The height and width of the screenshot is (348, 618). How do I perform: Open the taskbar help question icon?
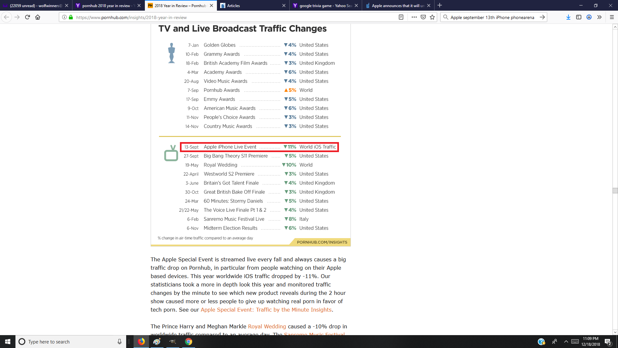541,342
